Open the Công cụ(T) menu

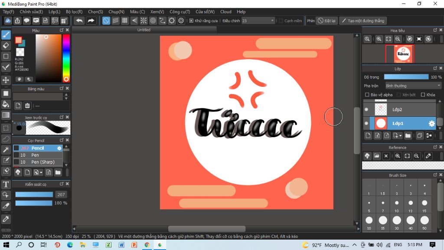click(180, 12)
